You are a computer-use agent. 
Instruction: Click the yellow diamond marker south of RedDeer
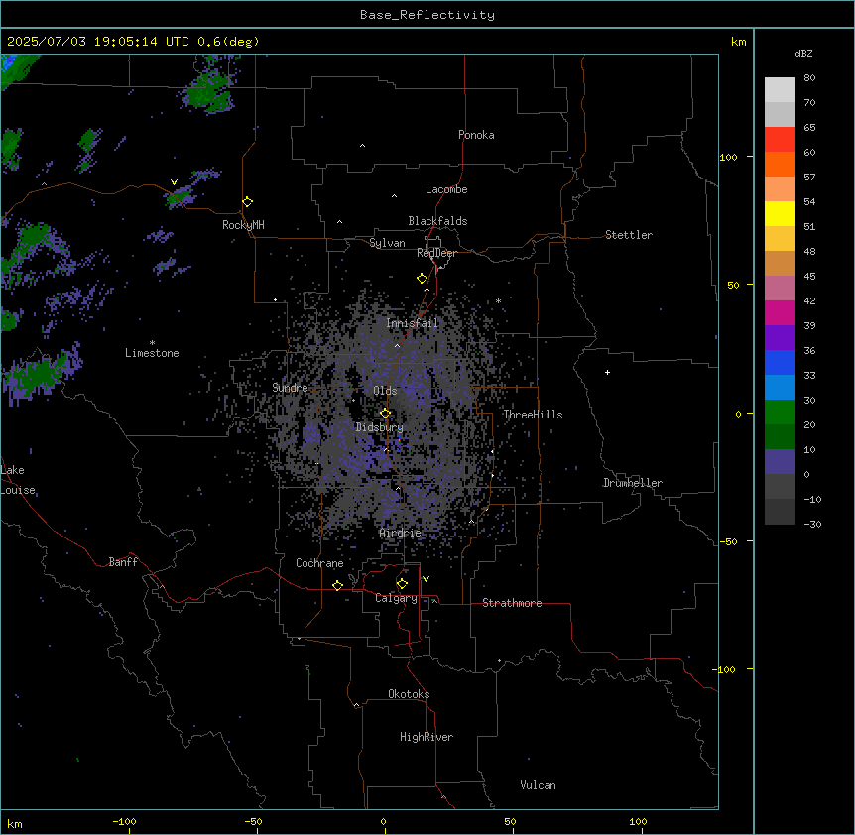coord(423,279)
